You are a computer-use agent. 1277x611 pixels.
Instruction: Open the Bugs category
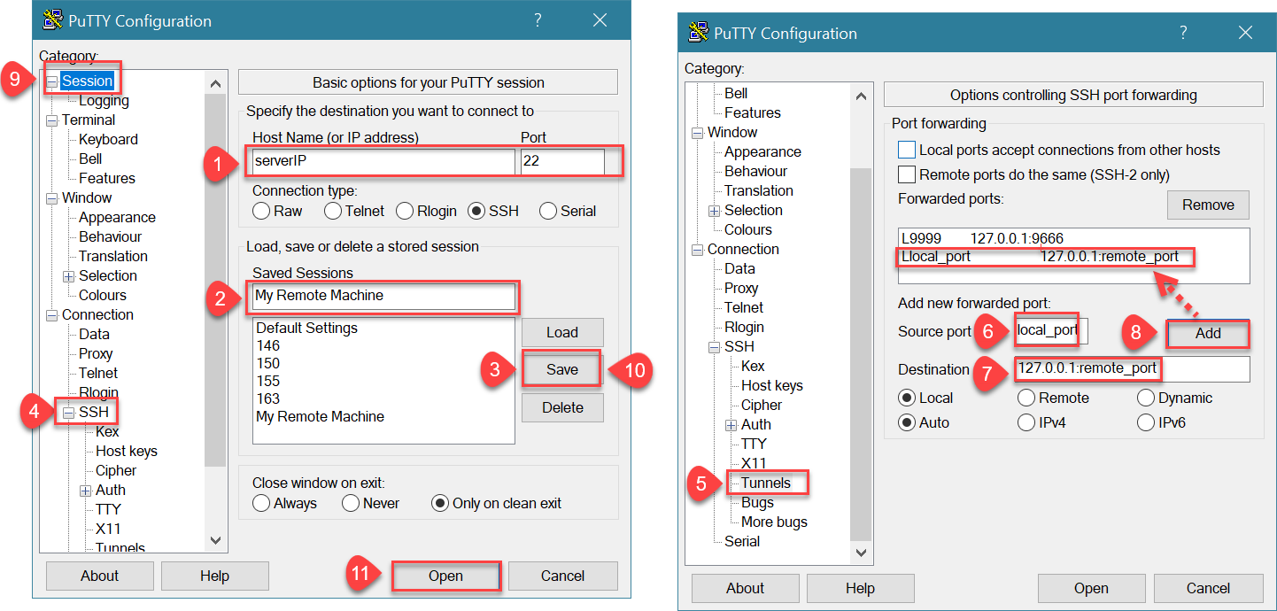point(758,502)
